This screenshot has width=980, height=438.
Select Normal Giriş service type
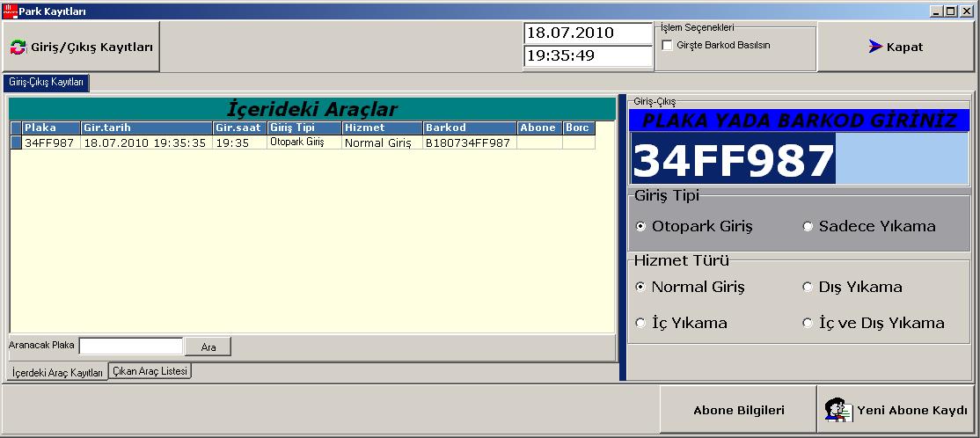pyautogui.click(x=640, y=287)
